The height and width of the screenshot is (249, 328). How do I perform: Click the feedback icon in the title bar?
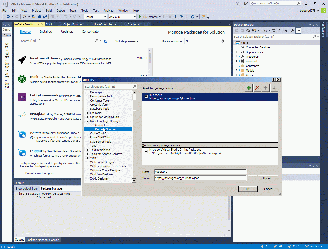point(246,3)
